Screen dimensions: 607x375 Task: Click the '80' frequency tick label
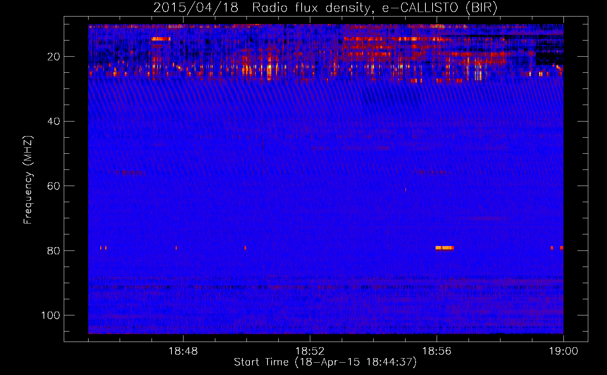[54, 250]
